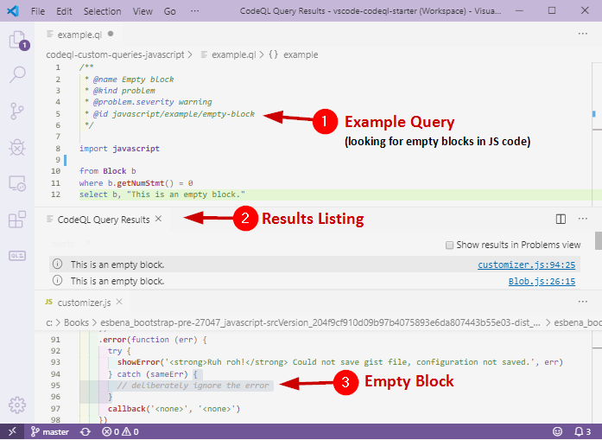
Task: Click the 'from Block b' line
Action: coord(107,171)
